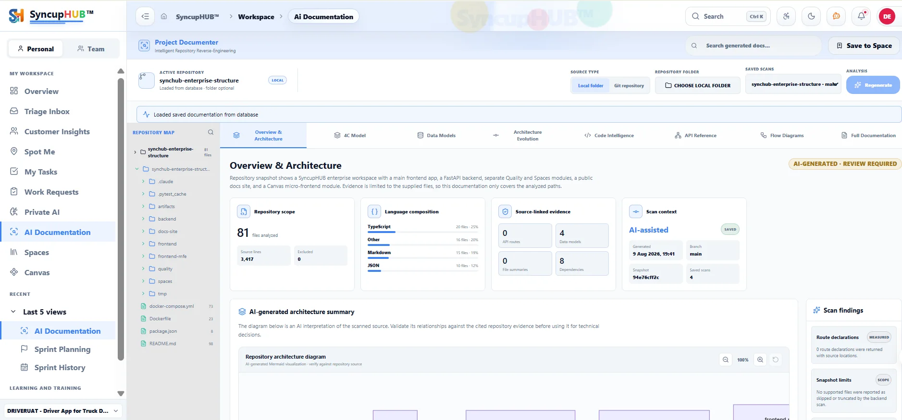Open the Flow Diagrams tab
This screenshot has width=902, height=420.
pos(782,136)
